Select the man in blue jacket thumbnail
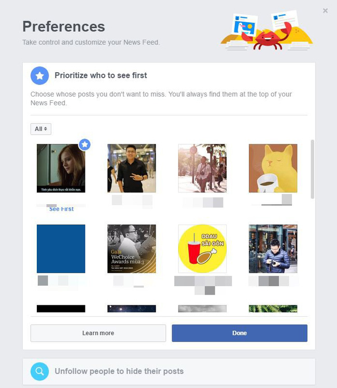The image size is (337, 388). 273,249
